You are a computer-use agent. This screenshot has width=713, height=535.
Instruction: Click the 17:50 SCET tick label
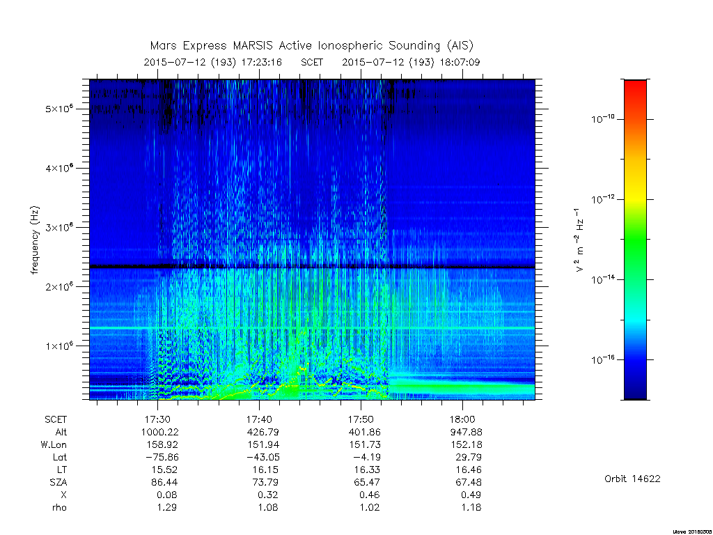pyautogui.click(x=361, y=419)
